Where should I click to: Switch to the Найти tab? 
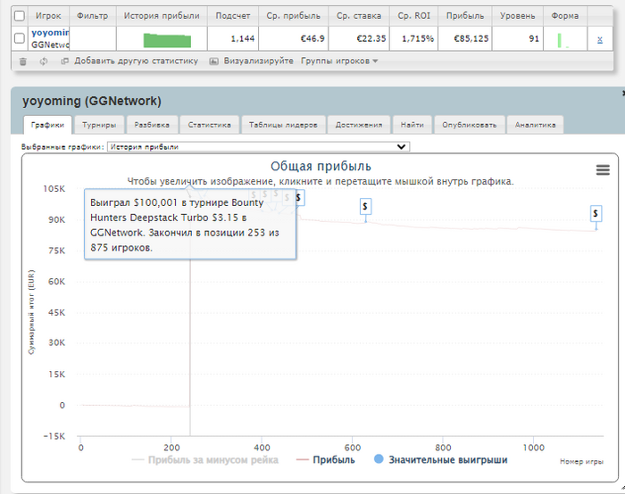[412, 125]
